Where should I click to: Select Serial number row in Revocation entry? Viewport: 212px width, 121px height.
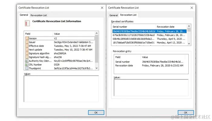pyautogui.click(x=149, y=62)
